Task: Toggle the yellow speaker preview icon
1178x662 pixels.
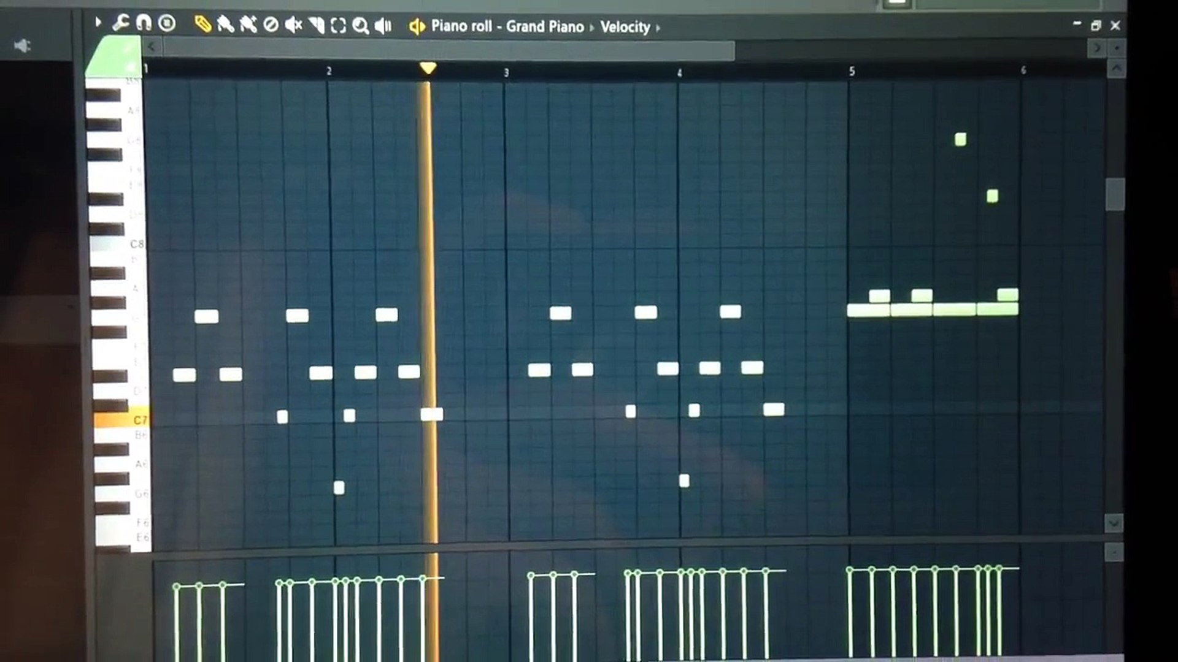Action: 417,26
